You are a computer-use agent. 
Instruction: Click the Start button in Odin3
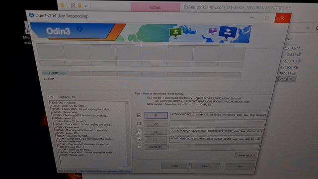(175, 166)
